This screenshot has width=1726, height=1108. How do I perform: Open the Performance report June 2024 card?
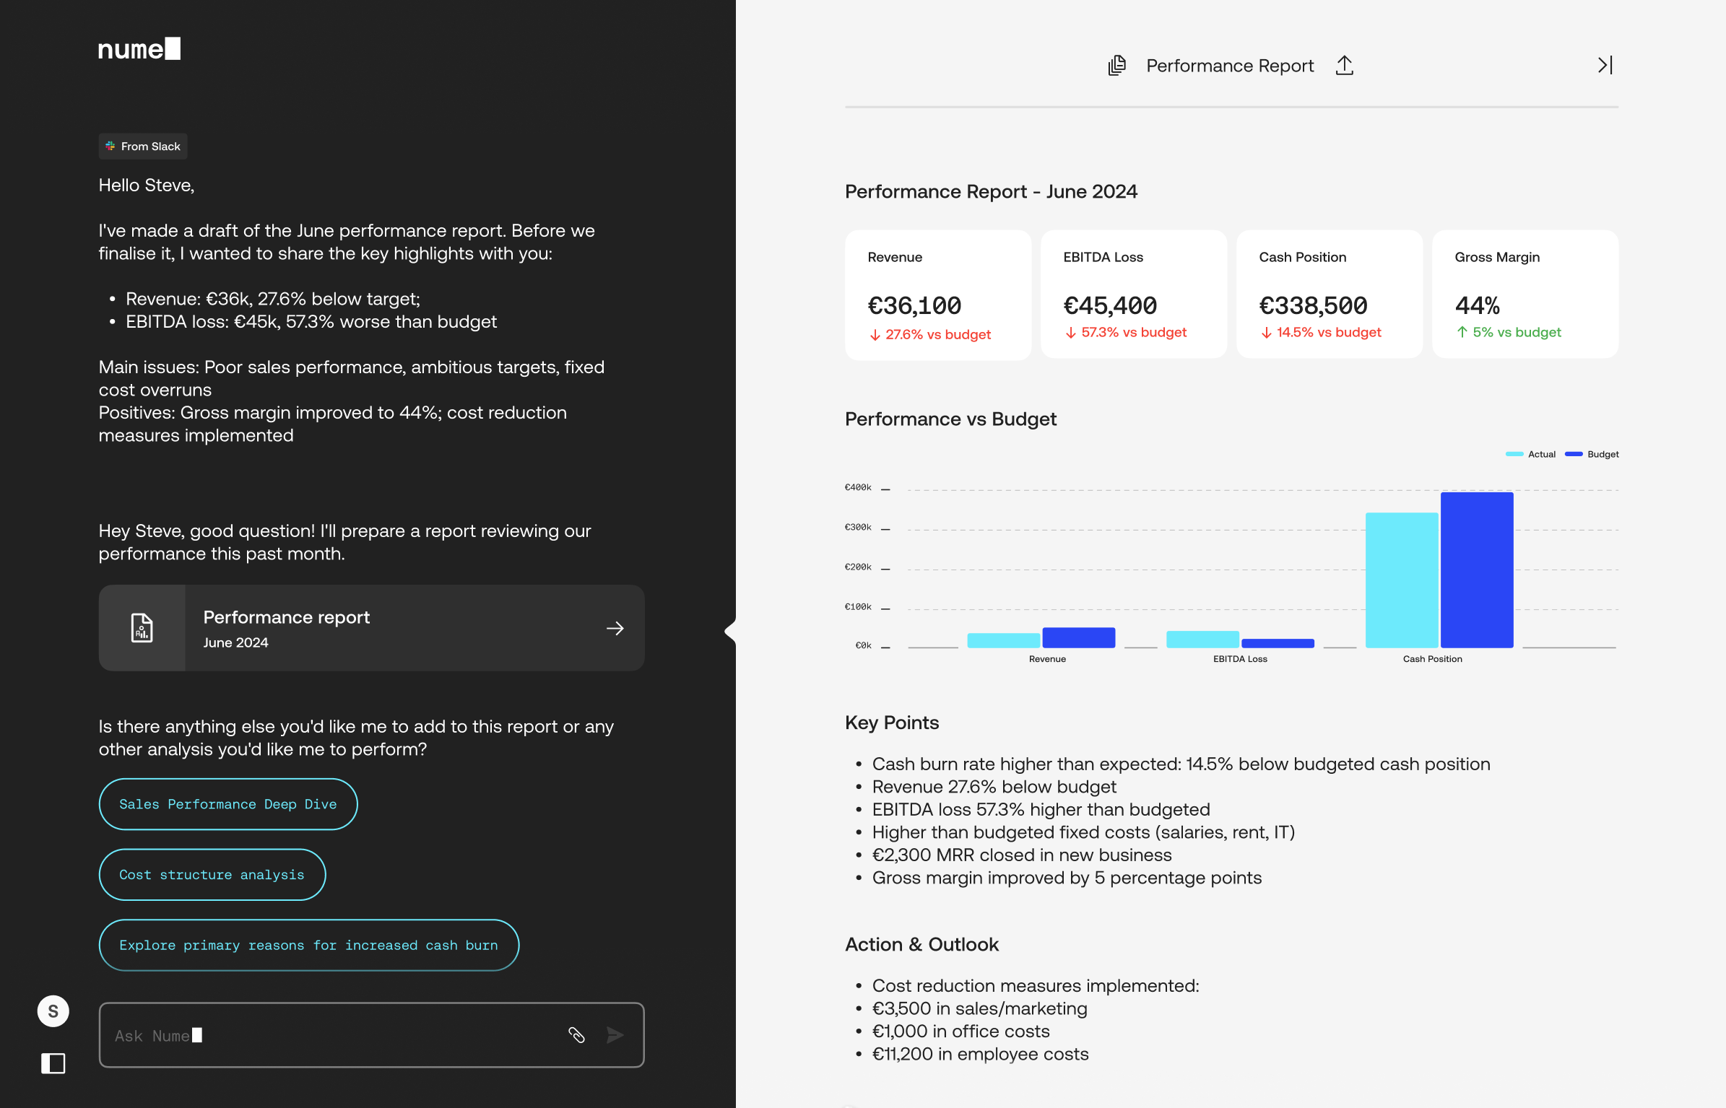[370, 627]
